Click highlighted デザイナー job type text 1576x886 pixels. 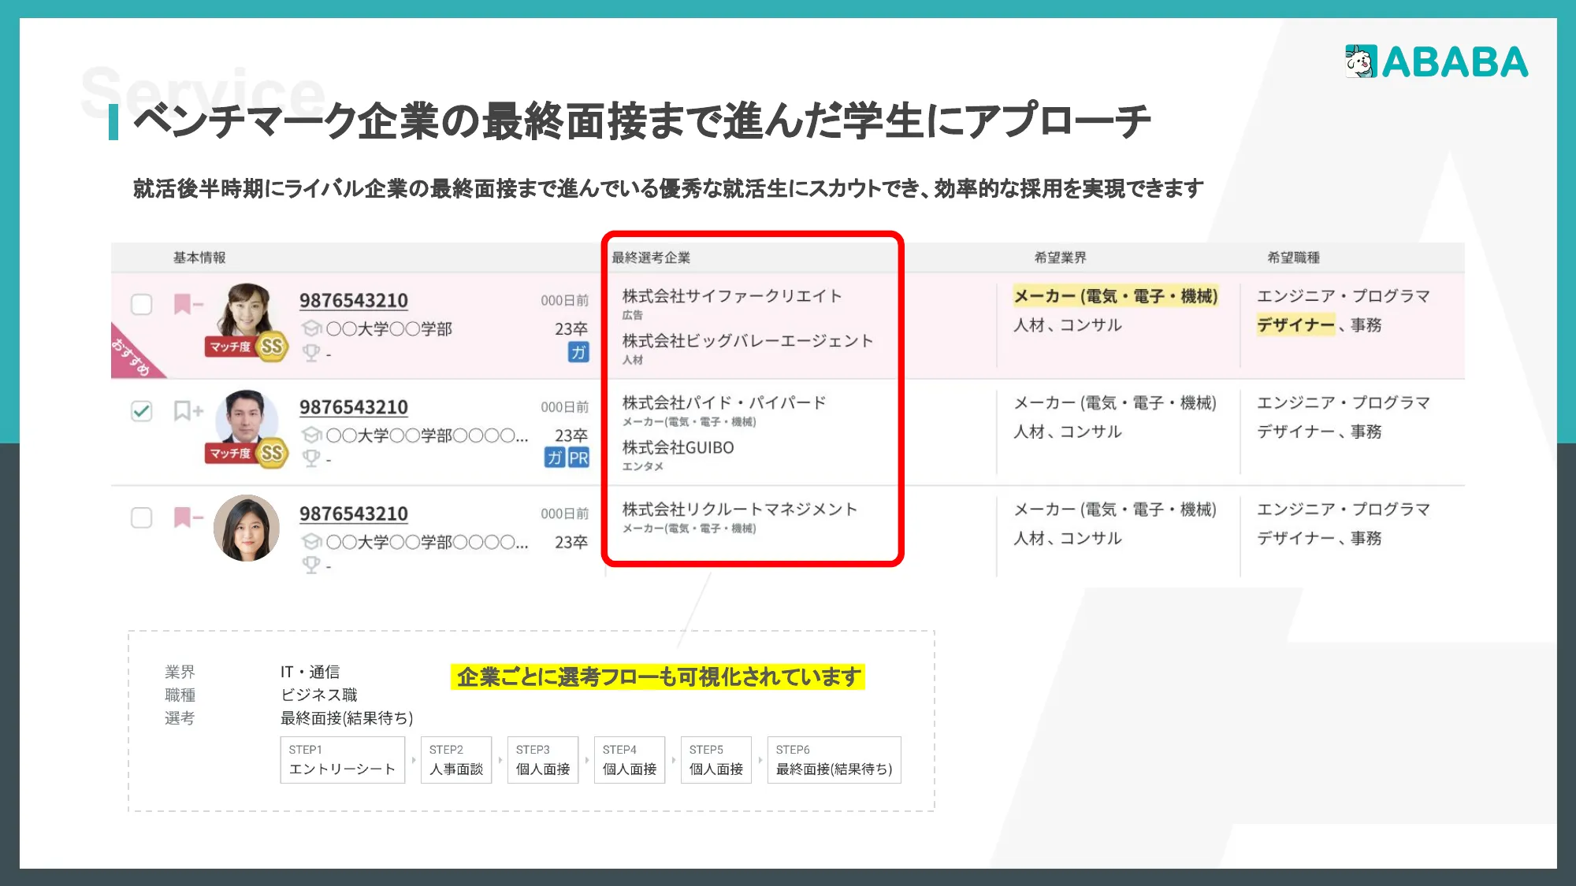[x=1296, y=324]
